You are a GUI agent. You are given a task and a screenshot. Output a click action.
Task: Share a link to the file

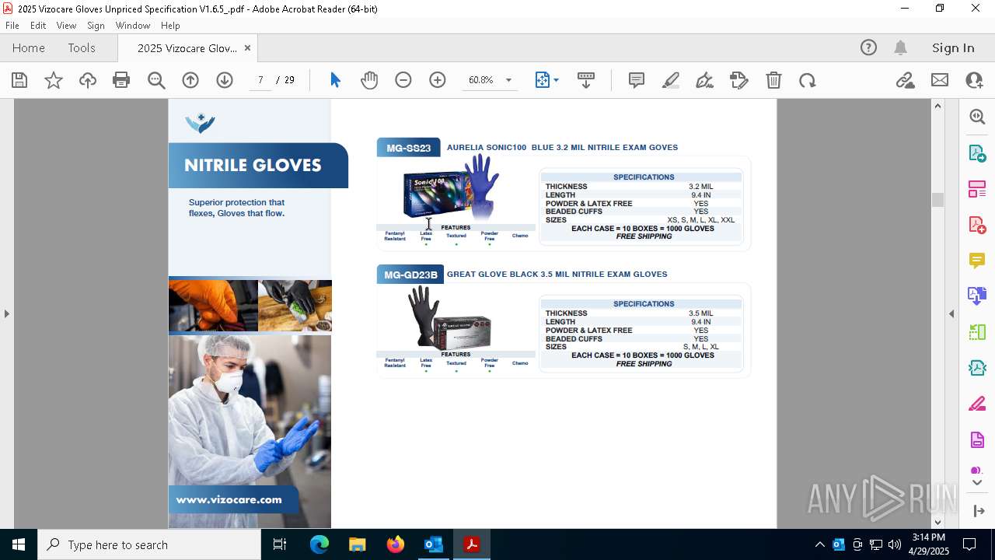click(905, 80)
